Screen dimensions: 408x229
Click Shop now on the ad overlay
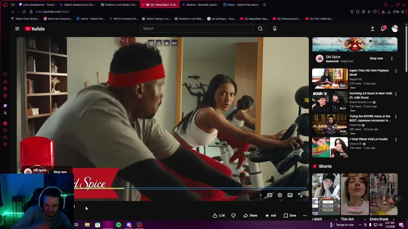(x=60, y=172)
